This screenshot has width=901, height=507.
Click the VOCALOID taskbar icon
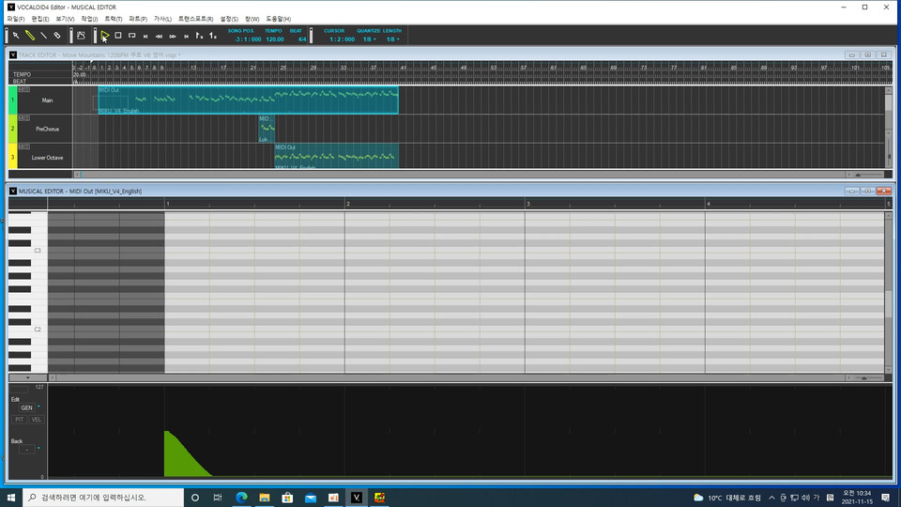357,498
